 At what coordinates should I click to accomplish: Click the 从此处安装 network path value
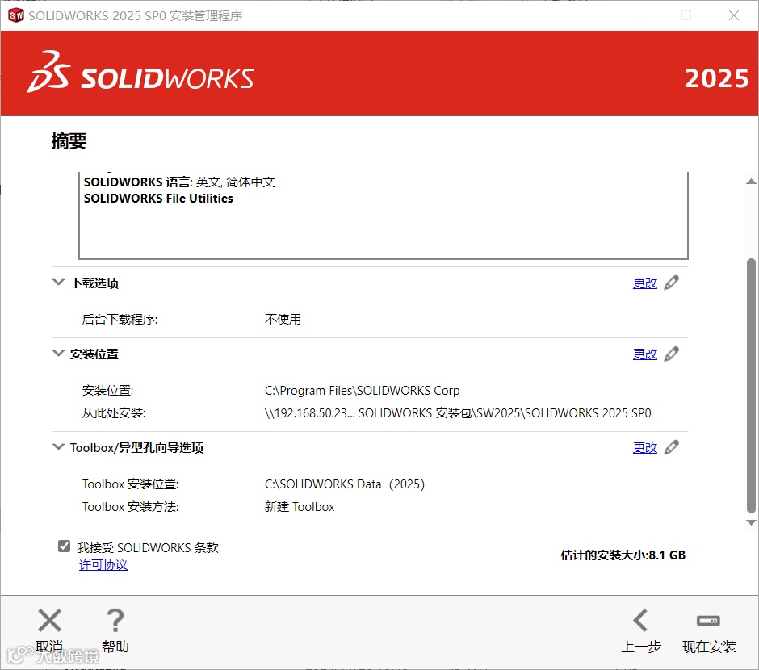coord(458,413)
